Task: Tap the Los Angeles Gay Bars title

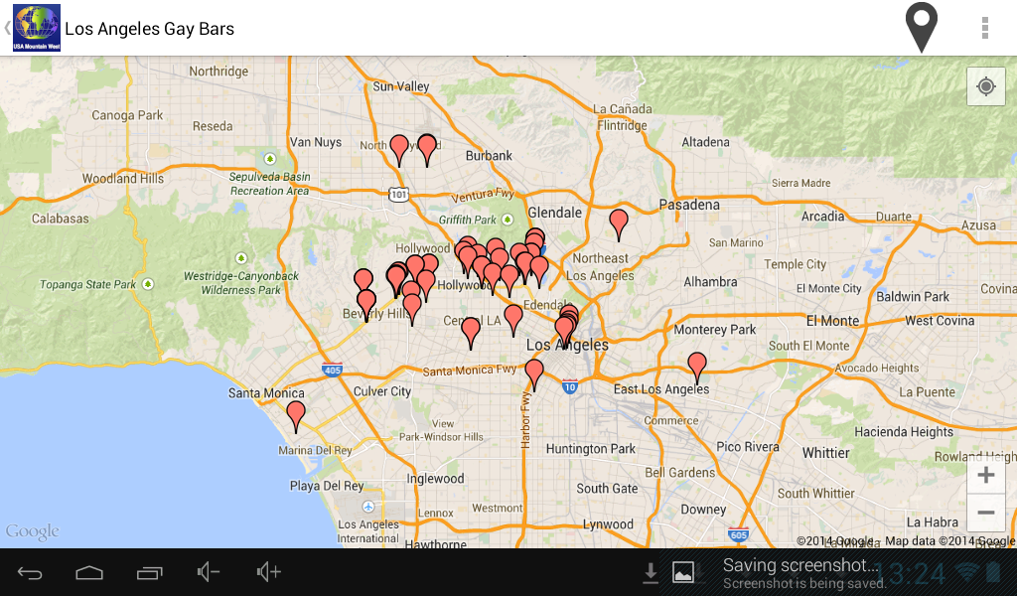Action: [x=150, y=29]
